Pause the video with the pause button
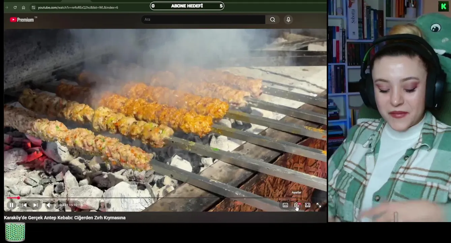451x243 pixels. point(11,205)
